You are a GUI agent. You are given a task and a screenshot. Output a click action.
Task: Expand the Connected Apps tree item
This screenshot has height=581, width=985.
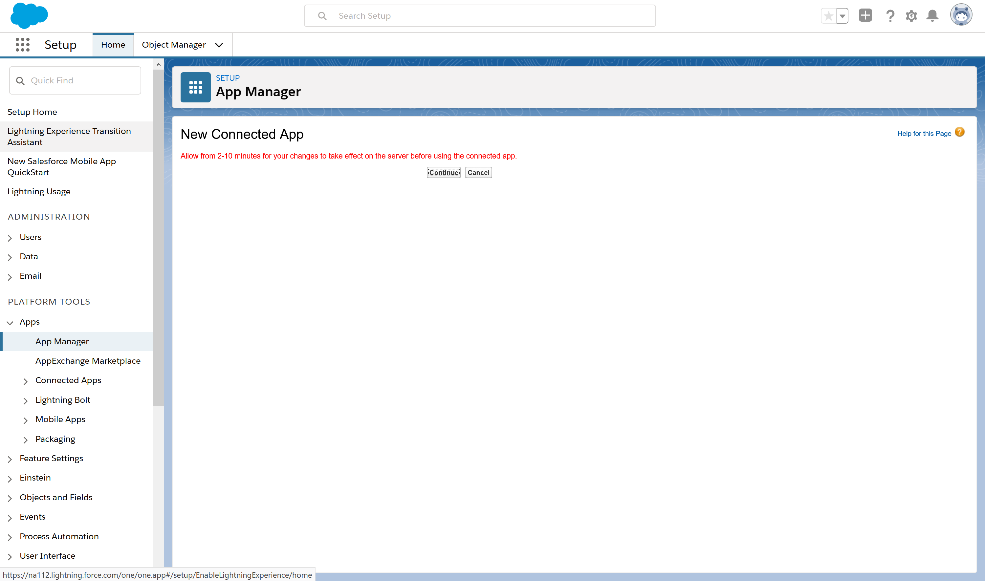[x=26, y=381]
